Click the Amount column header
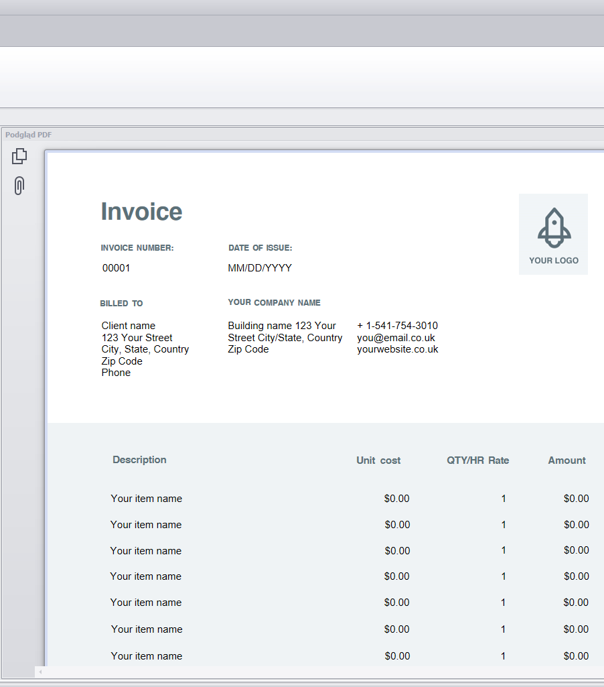Viewport: 604px width, 687px height. 567,460
